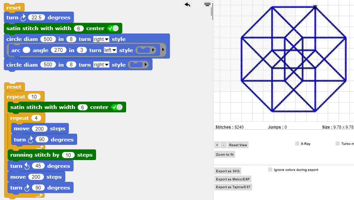
Task: Check Ignore colors during export
Action: (x=270, y=170)
